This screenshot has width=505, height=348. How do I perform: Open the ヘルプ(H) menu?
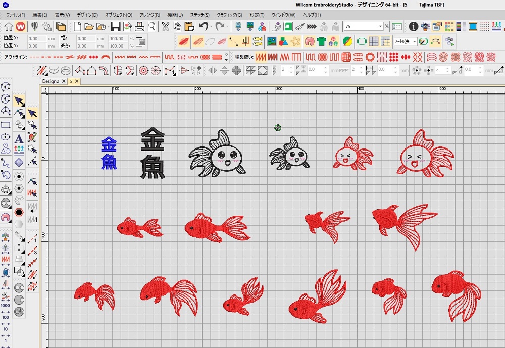point(312,15)
